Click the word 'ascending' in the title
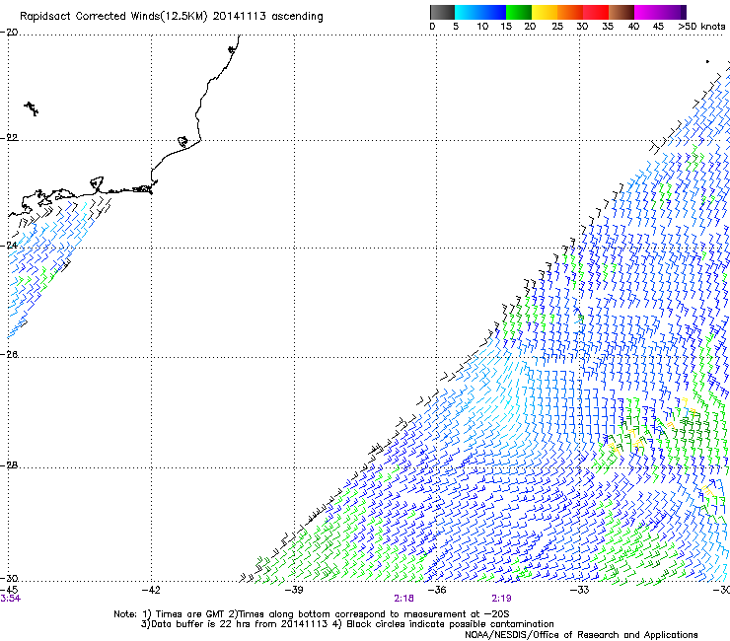The image size is (730, 641). click(x=297, y=17)
